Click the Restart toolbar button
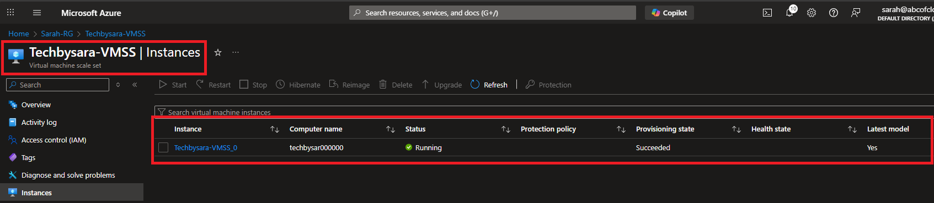This screenshot has height=203, width=934. (214, 85)
